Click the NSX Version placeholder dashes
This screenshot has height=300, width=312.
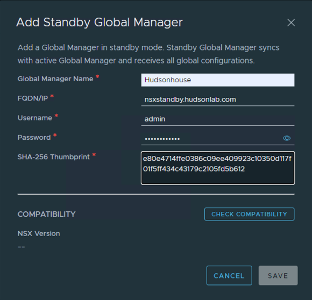coord(22,247)
